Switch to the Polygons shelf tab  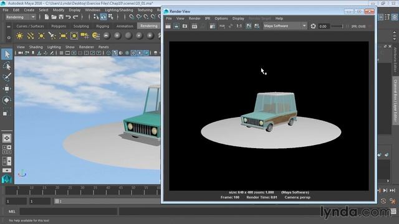(x=59, y=26)
